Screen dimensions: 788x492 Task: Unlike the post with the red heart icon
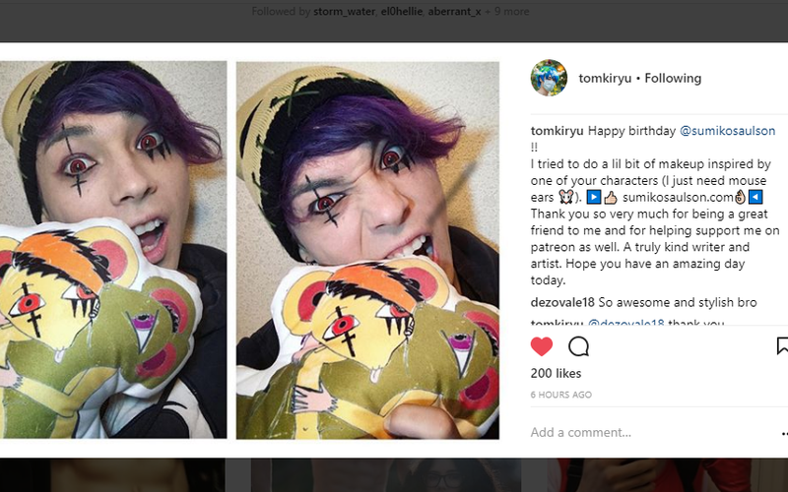(x=541, y=346)
